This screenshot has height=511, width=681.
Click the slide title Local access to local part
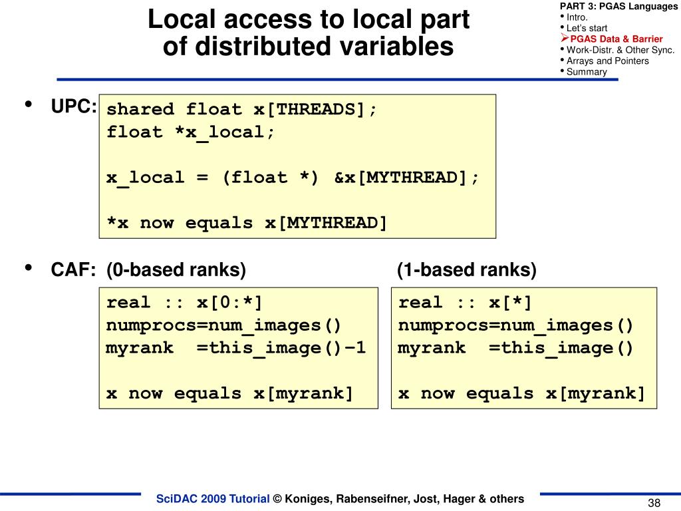click(309, 19)
